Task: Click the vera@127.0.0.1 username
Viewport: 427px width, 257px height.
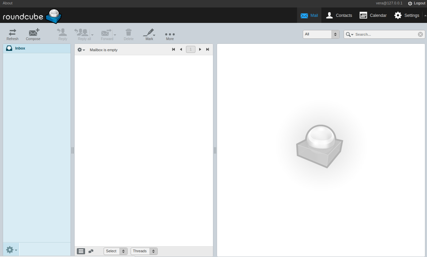Action: 389,3
